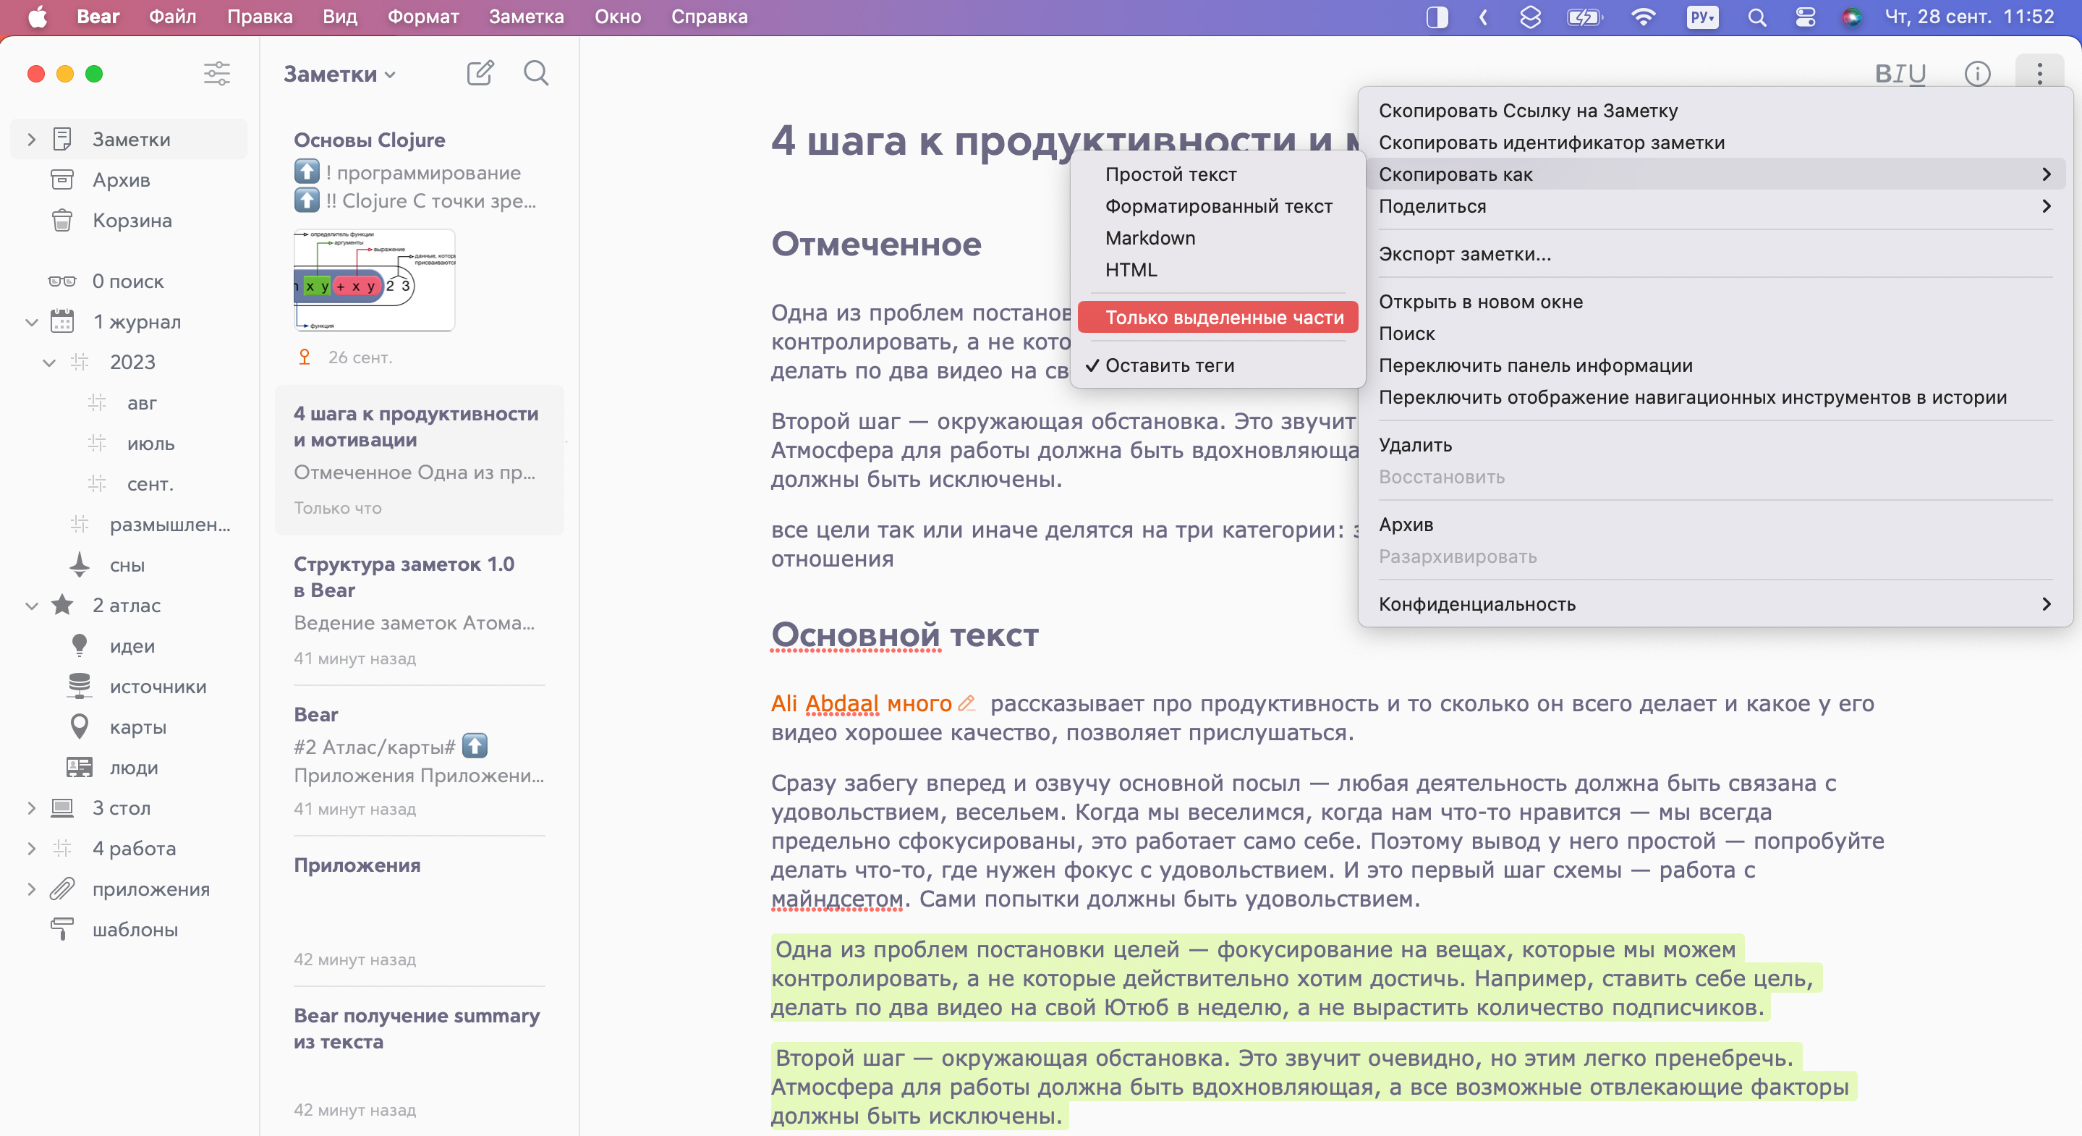Open the авг tag under 2023

point(142,402)
